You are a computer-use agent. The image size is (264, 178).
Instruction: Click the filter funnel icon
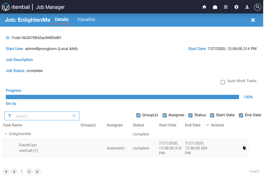tap(10, 116)
